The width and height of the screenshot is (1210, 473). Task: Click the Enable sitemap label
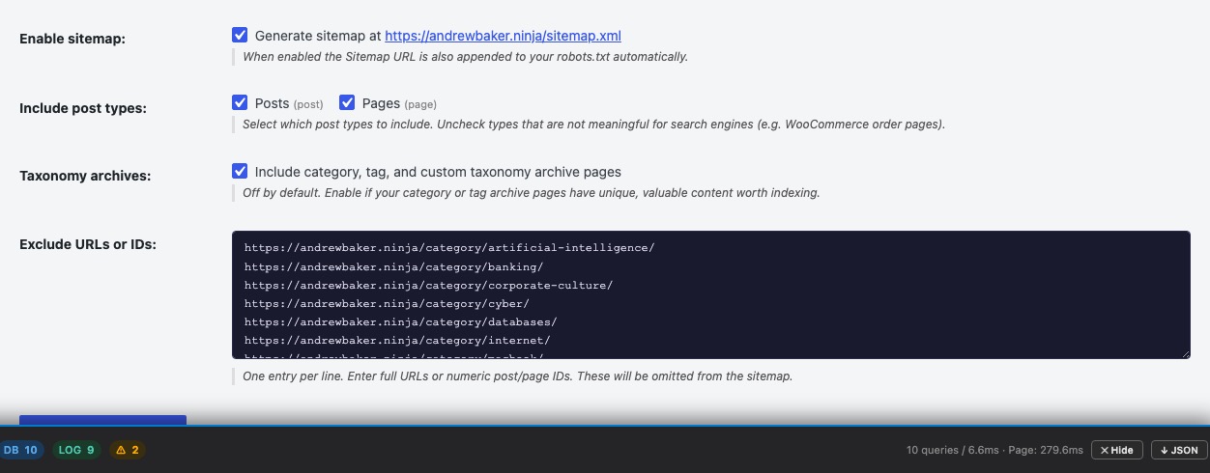pyautogui.click(x=72, y=40)
